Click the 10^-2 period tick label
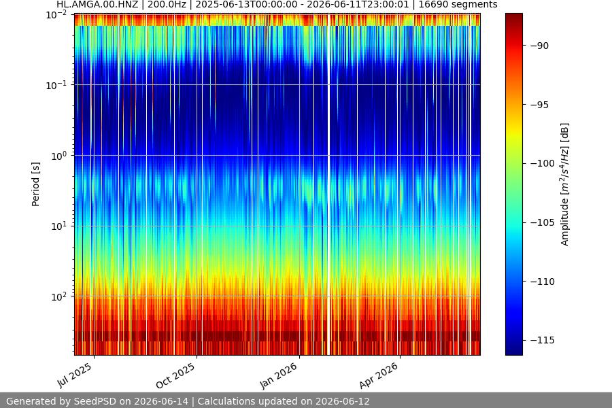Viewport: 612px width, 408px height. coord(56,15)
